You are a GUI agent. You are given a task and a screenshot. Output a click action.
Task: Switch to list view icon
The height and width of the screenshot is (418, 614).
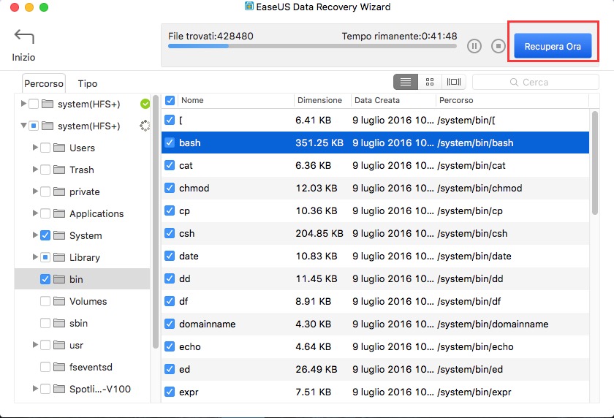[x=405, y=82]
